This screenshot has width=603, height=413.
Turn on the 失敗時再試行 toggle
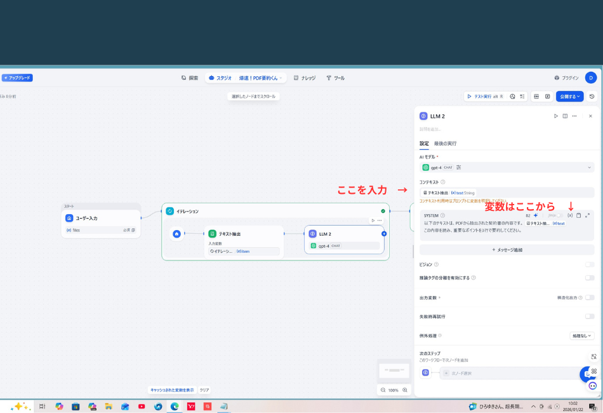point(590,316)
